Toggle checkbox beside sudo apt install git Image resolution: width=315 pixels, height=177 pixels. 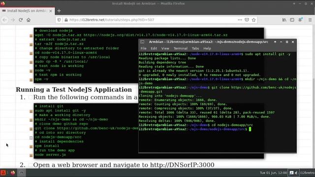point(31,111)
